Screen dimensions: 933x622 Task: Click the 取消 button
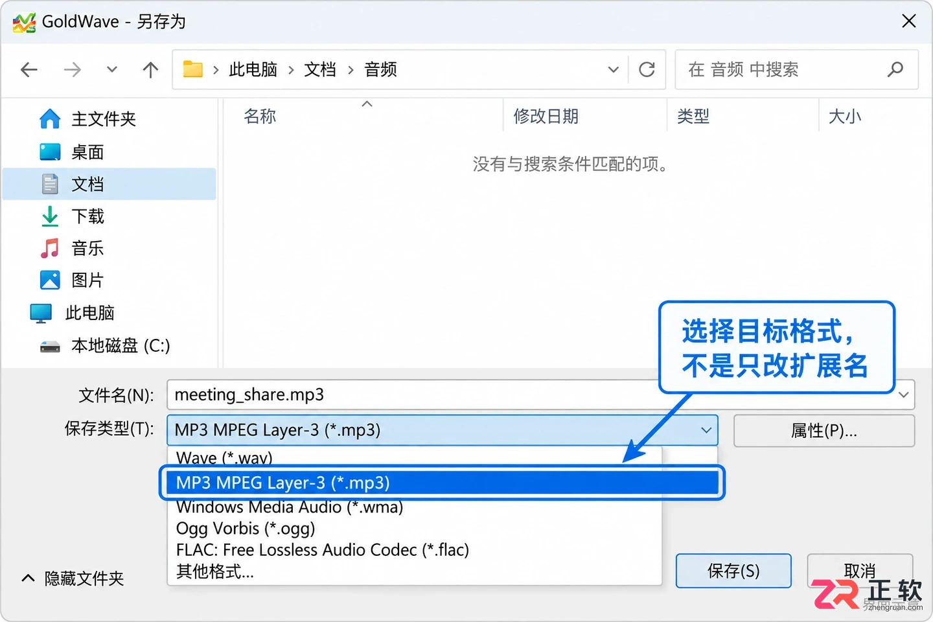click(860, 571)
